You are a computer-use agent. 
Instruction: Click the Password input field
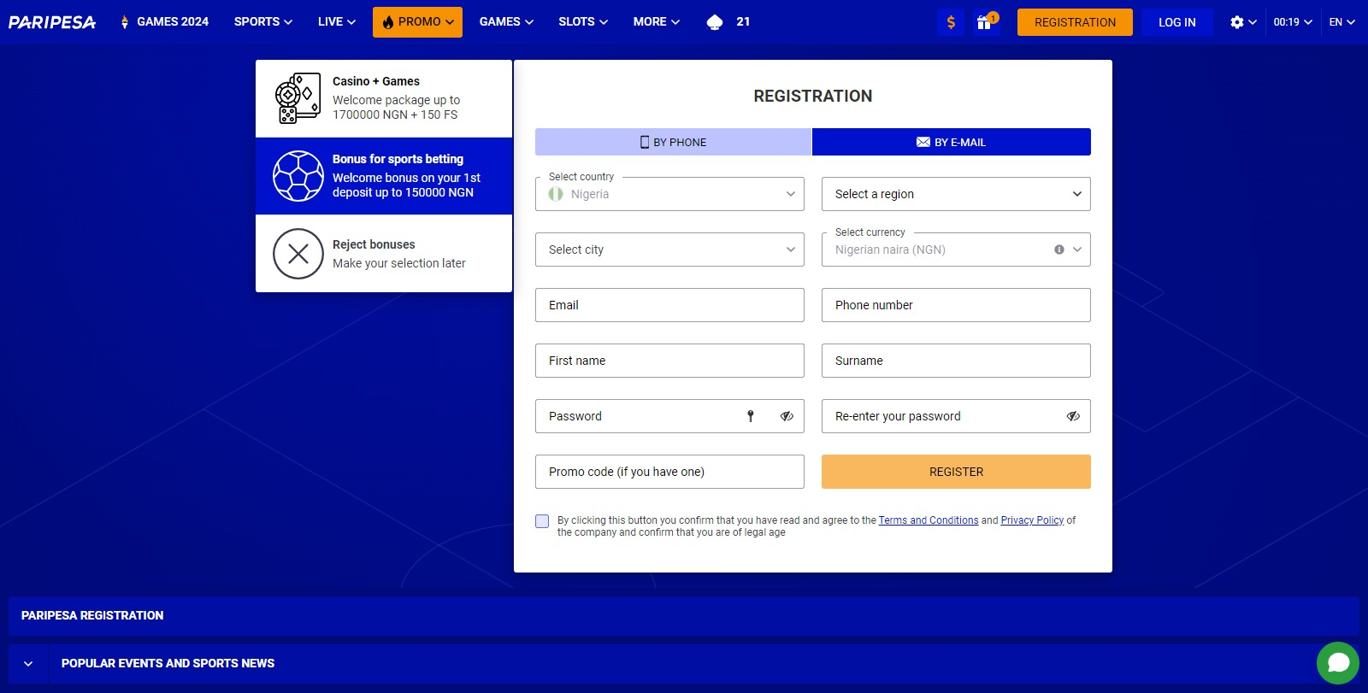[x=669, y=416]
